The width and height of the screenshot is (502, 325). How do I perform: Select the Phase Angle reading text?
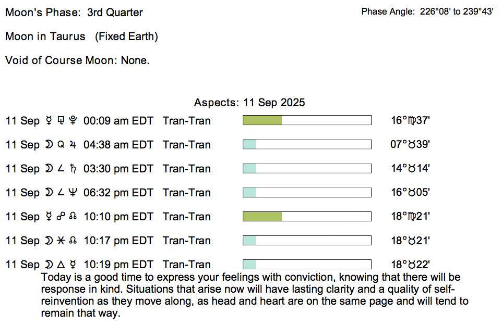pos(427,11)
